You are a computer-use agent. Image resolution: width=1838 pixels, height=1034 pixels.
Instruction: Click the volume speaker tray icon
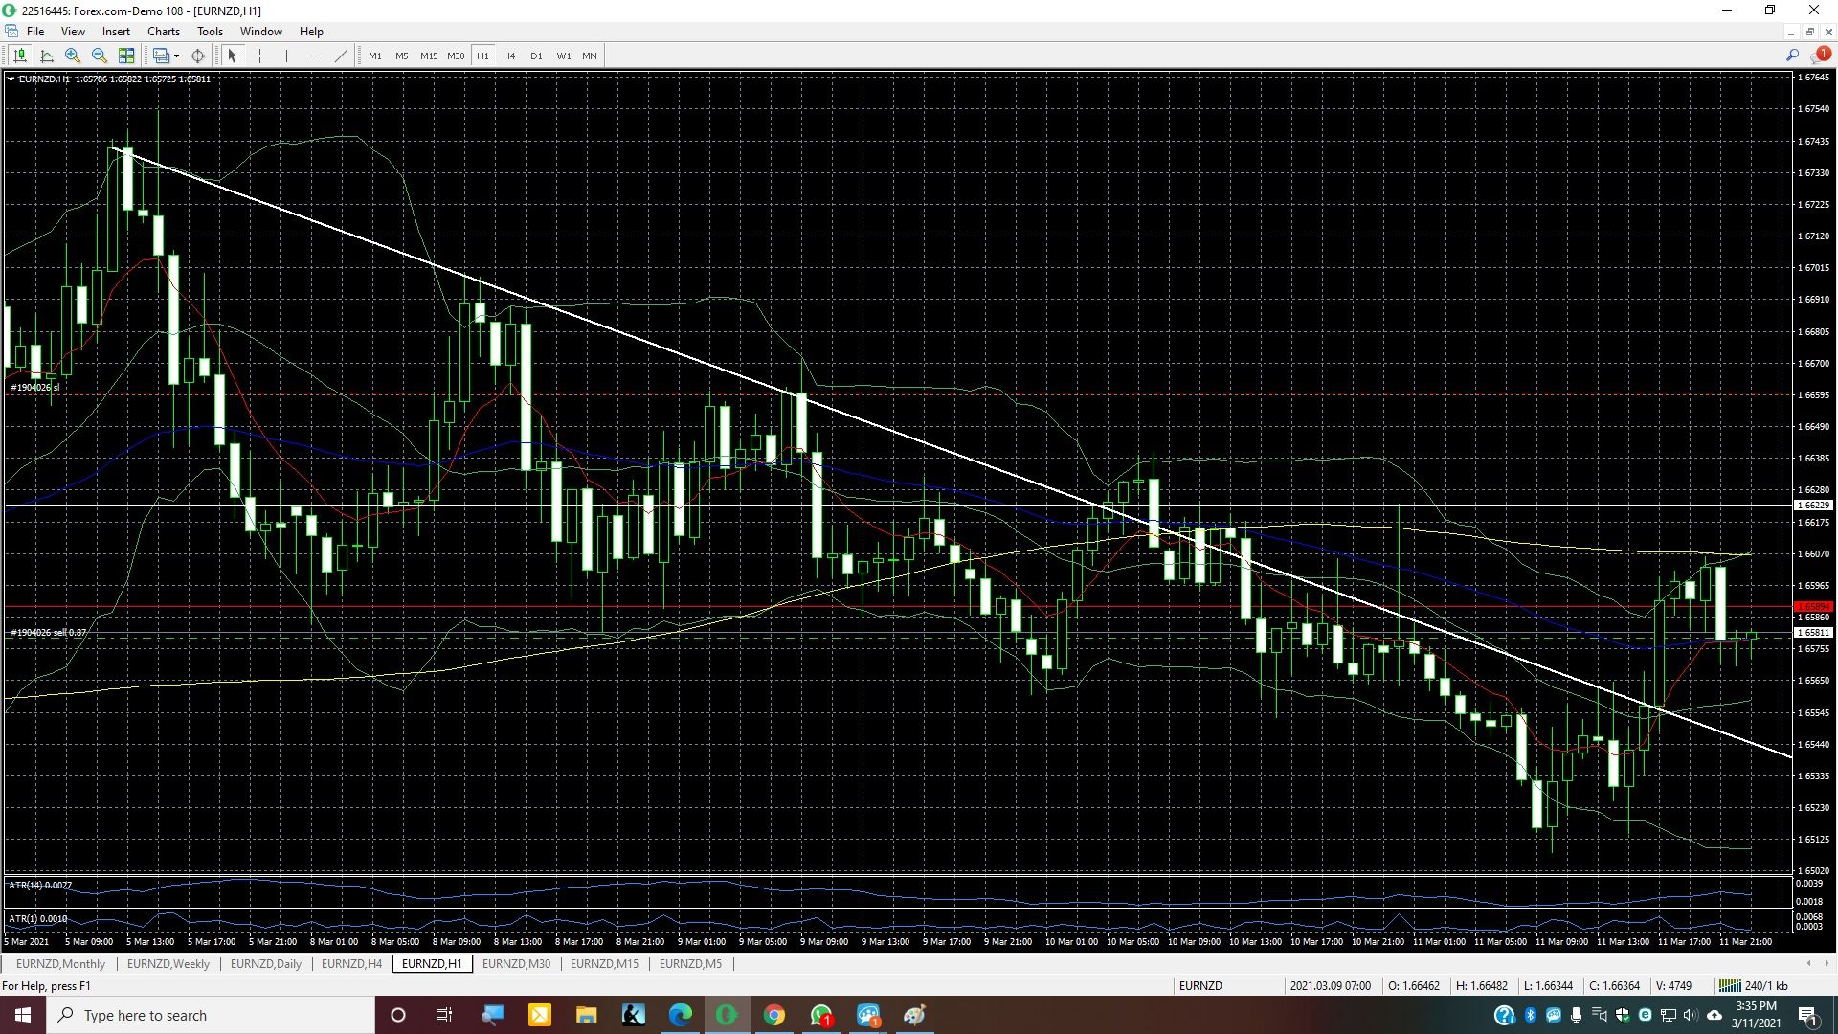1690,1015
